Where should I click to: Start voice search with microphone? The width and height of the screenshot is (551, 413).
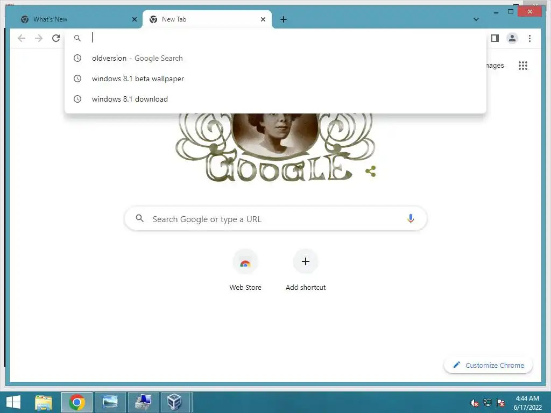pyautogui.click(x=411, y=218)
